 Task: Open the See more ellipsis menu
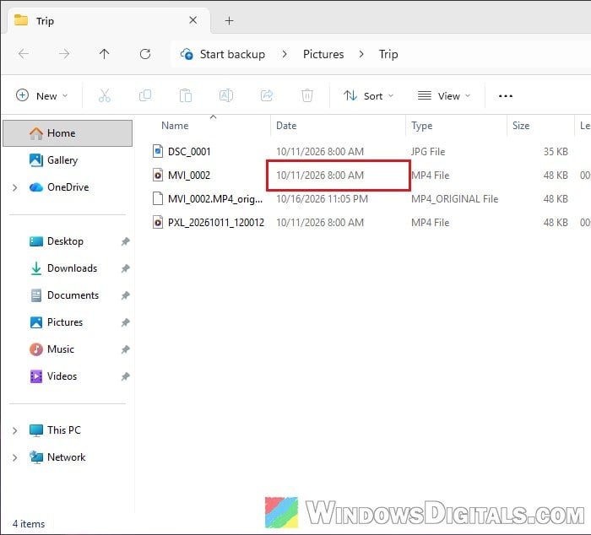(506, 96)
